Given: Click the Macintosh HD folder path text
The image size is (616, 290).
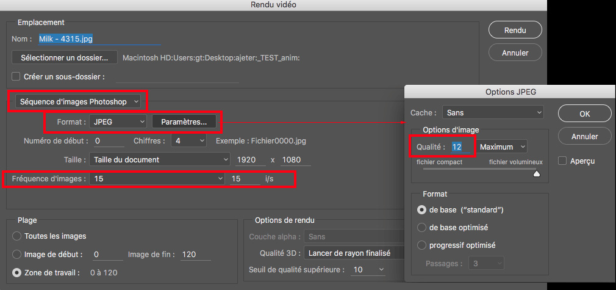Looking at the screenshot, I should point(212,58).
